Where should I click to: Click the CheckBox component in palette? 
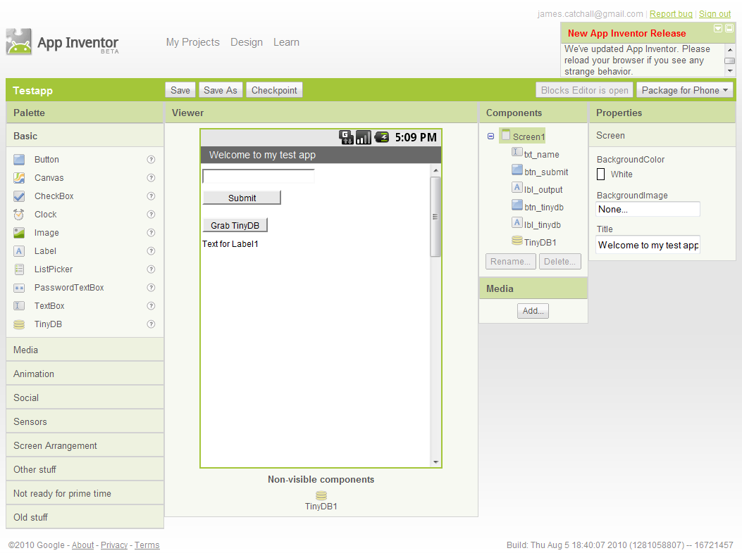point(54,196)
